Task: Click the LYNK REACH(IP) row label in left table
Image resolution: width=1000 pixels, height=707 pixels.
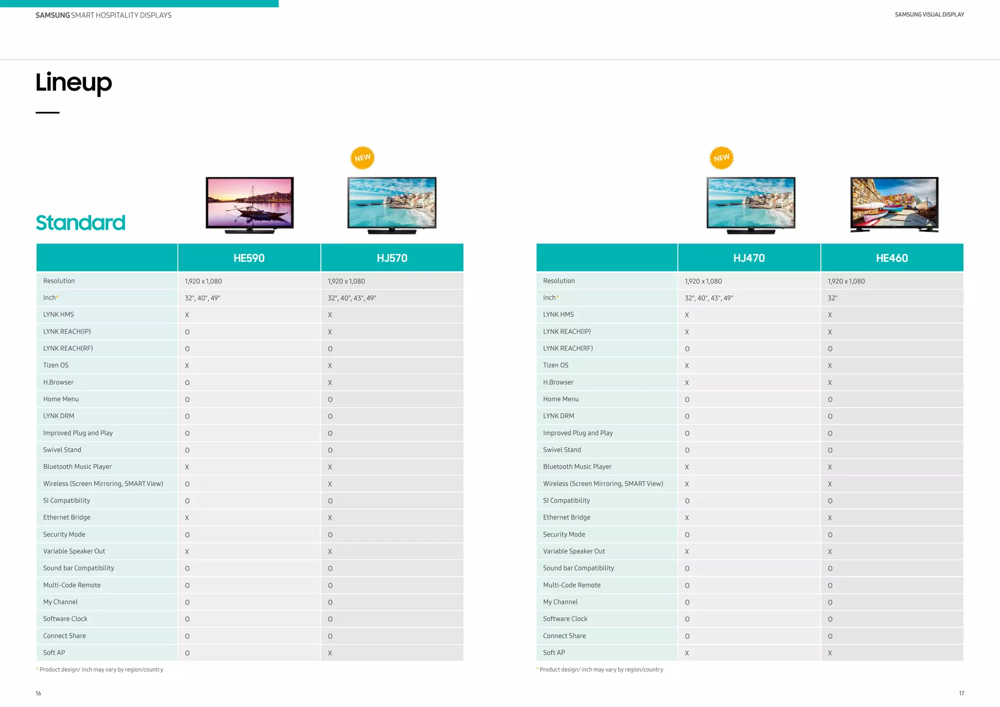Action: (67, 332)
